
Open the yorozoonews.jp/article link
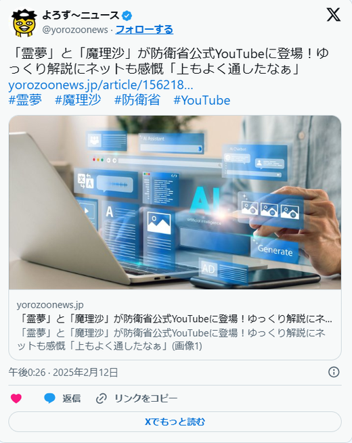tap(101, 85)
